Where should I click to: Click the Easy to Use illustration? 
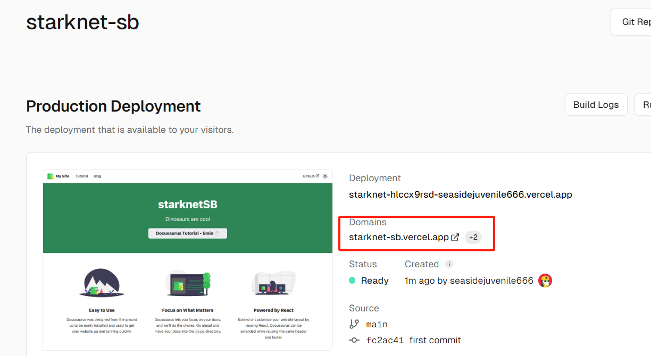pyautogui.click(x=102, y=283)
